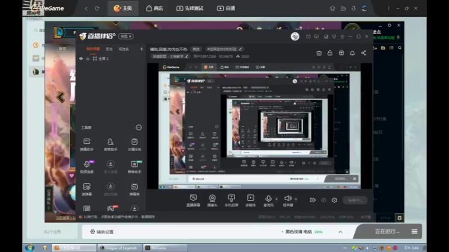This screenshot has width=449, height=252.
Task: Add a new scene with plus button
Action: click(x=141, y=49)
